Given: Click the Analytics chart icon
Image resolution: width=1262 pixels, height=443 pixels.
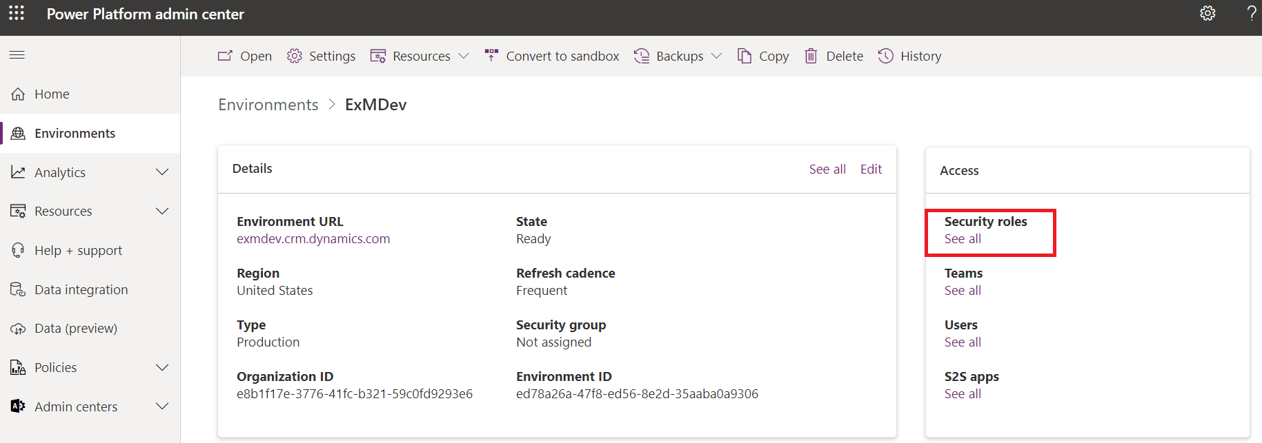Looking at the screenshot, I should coord(18,172).
